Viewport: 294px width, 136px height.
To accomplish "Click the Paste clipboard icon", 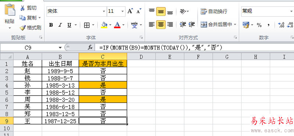I will tap(10, 10).
